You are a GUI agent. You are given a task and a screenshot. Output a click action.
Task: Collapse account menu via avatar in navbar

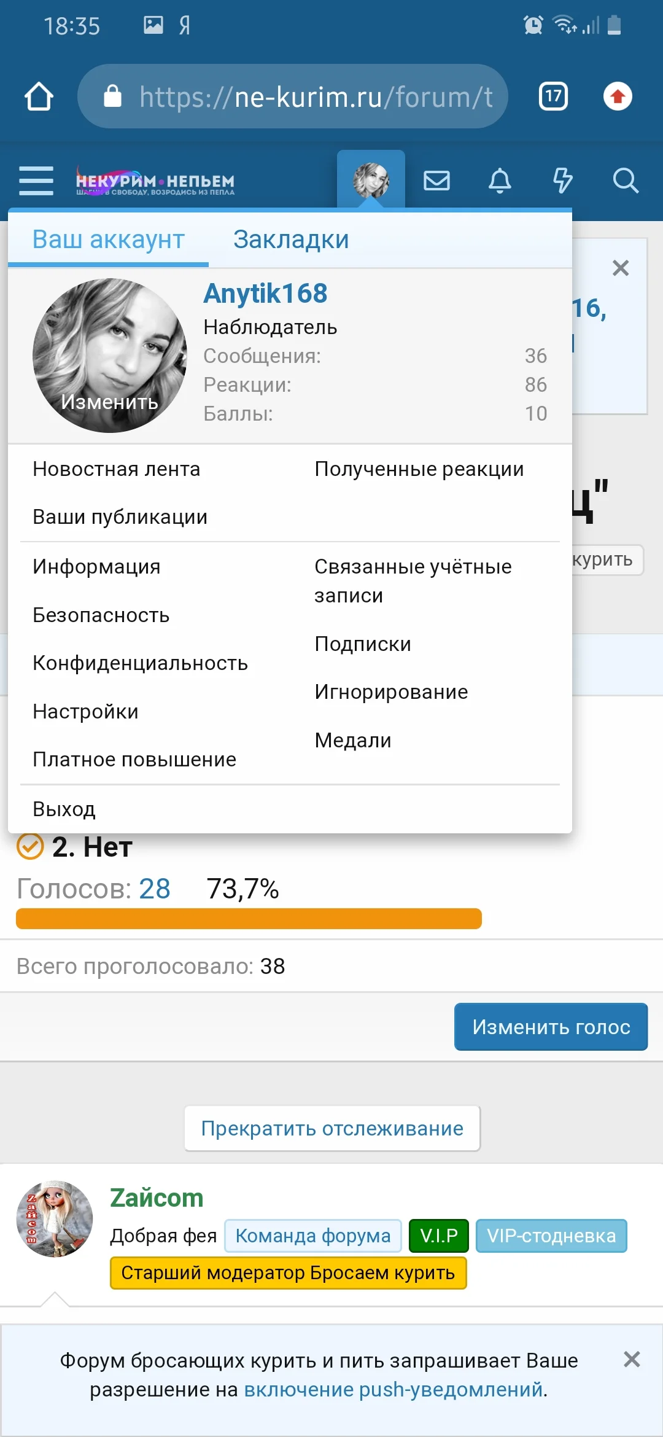tap(371, 180)
